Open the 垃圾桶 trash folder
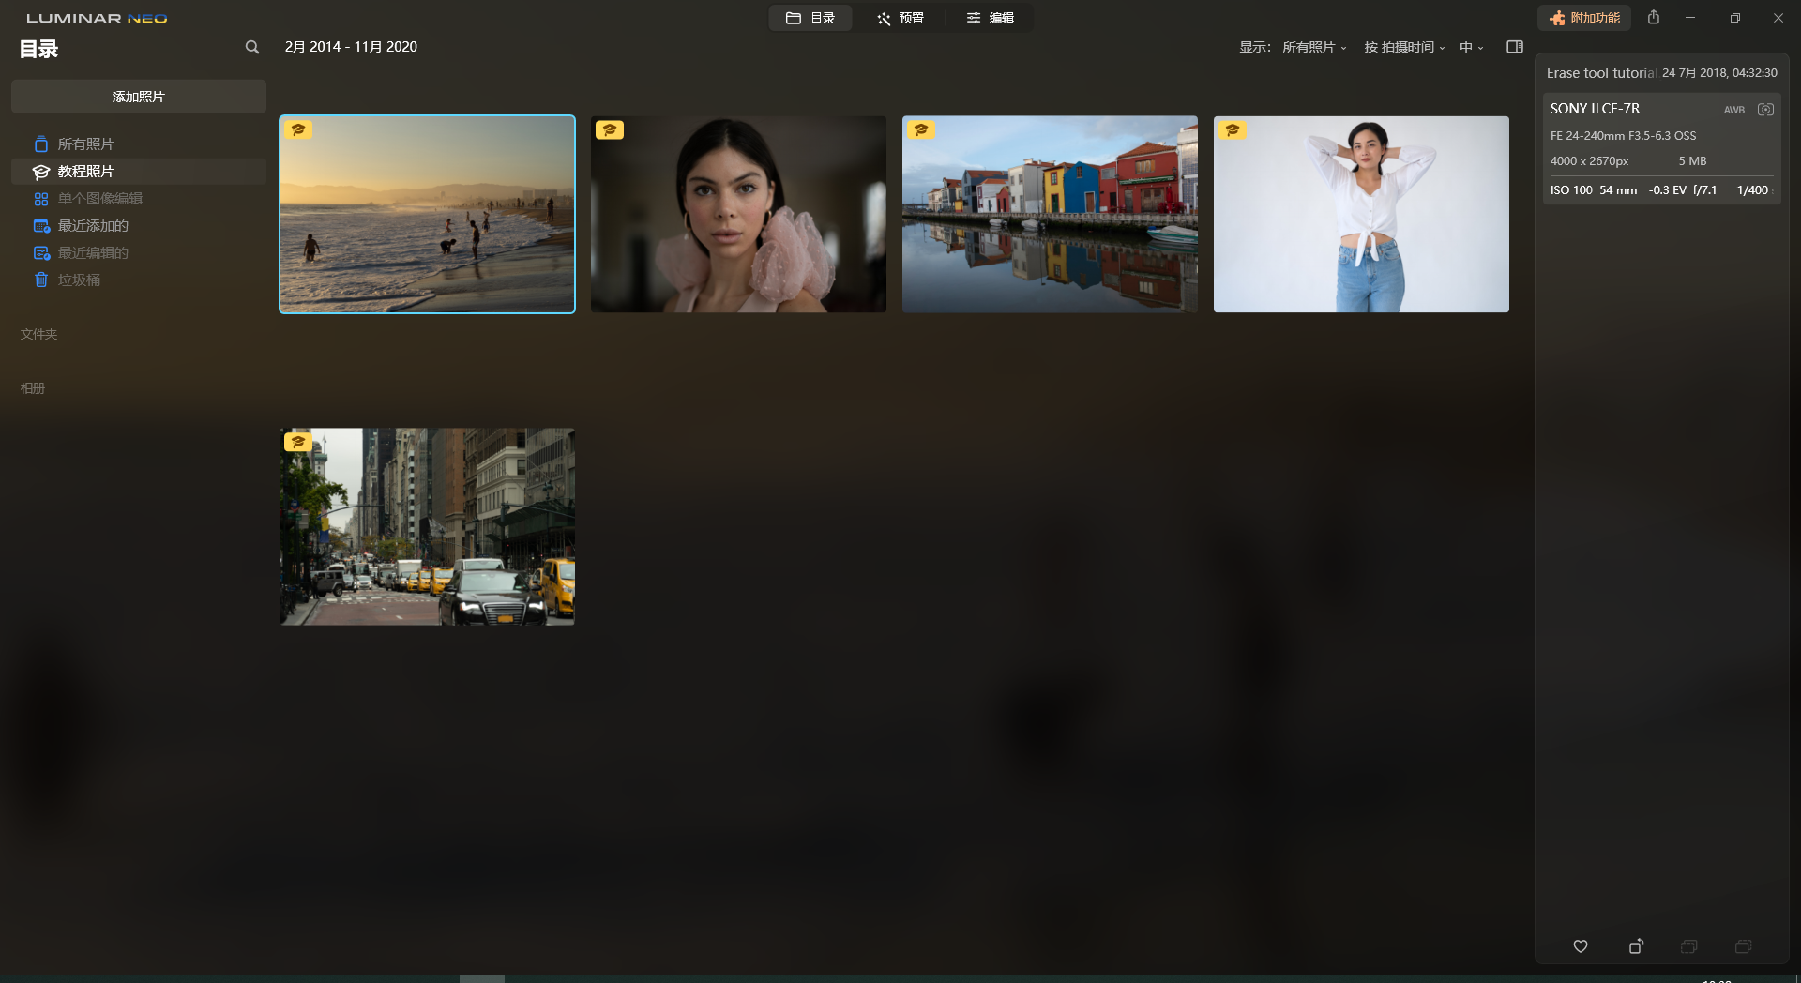The image size is (1801, 983). tap(79, 280)
